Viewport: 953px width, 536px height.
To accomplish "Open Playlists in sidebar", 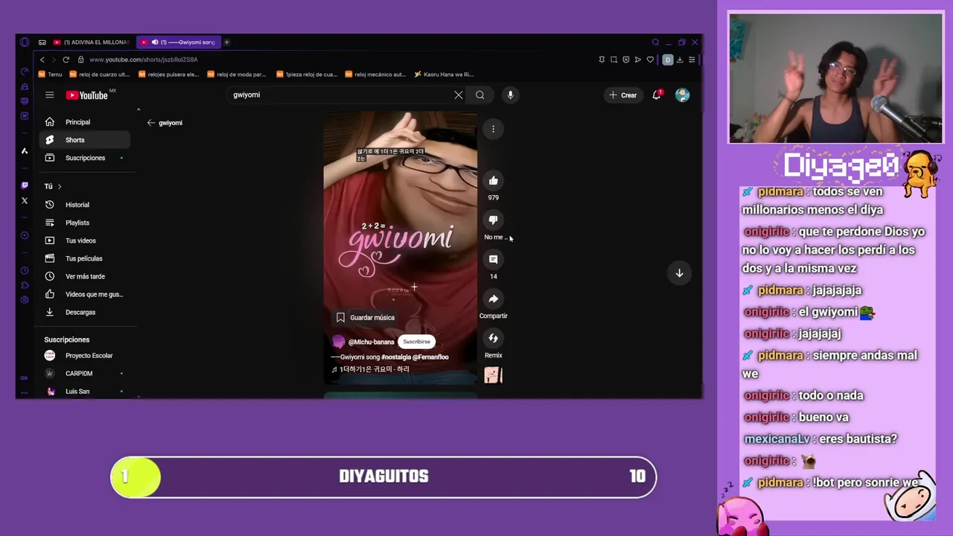I will click(x=84, y=223).
